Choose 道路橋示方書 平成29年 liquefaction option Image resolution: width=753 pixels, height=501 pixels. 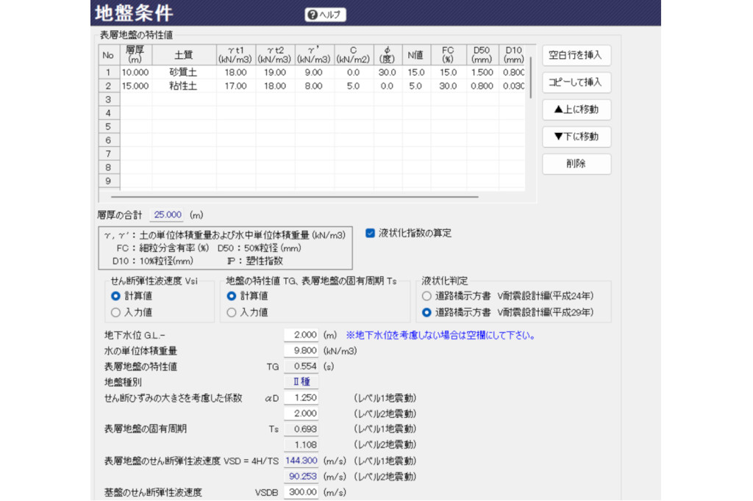[427, 312]
